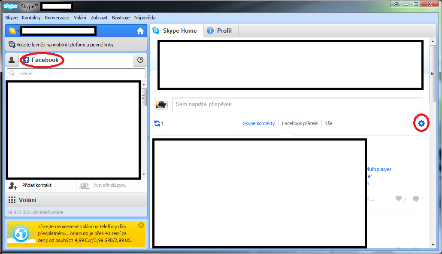Click the magnifier icon in search box

tap(12, 73)
